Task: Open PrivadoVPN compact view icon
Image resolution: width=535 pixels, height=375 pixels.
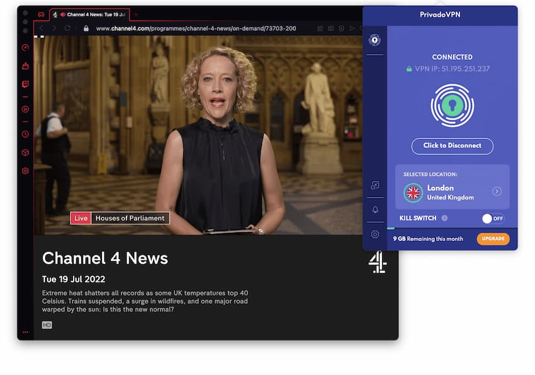Action: click(x=375, y=185)
